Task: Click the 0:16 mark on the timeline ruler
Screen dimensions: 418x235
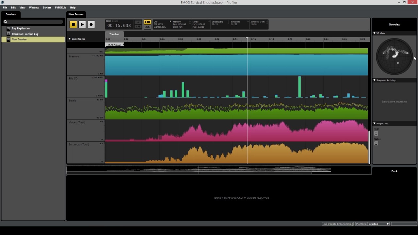Action: tap(253, 39)
